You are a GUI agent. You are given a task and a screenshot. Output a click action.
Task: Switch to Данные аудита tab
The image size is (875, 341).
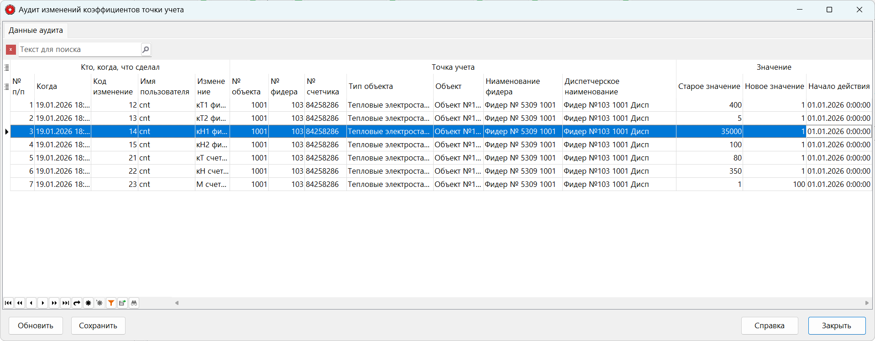[x=36, y=31]
